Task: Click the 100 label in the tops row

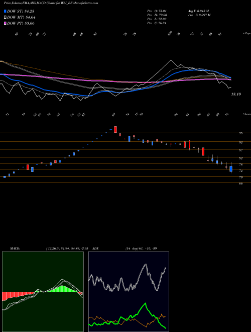Action: tap(170, 34)
